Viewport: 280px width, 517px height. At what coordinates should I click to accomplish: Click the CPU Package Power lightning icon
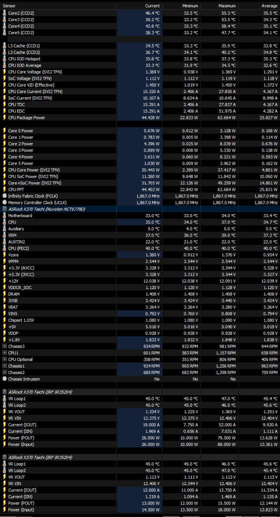5,118
